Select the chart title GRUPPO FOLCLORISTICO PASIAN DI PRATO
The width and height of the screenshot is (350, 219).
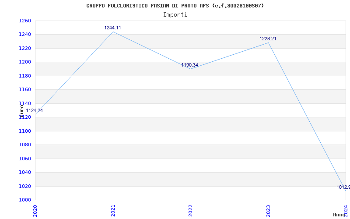coord(175,6)
